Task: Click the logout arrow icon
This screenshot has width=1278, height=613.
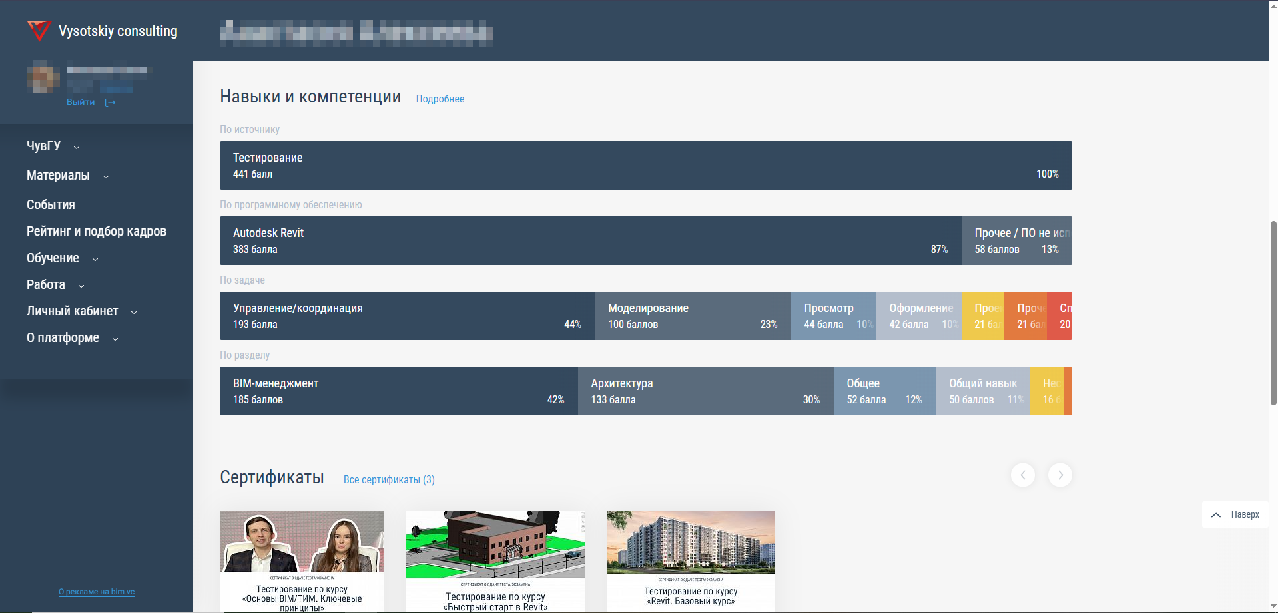Action: point(111,102)
